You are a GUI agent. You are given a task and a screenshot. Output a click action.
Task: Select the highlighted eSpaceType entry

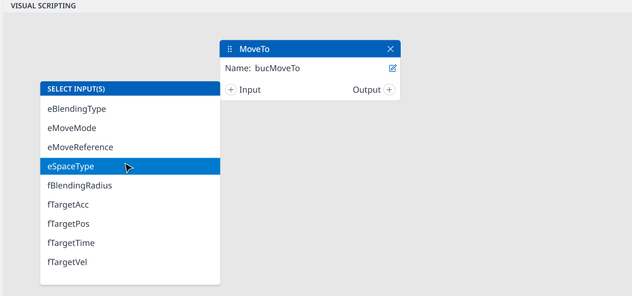pyautogui.click(x=130, y=166)
